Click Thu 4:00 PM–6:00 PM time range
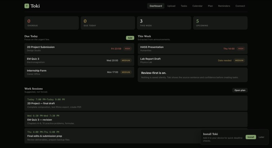Screen dimensions: 272x148 point(43,132)
